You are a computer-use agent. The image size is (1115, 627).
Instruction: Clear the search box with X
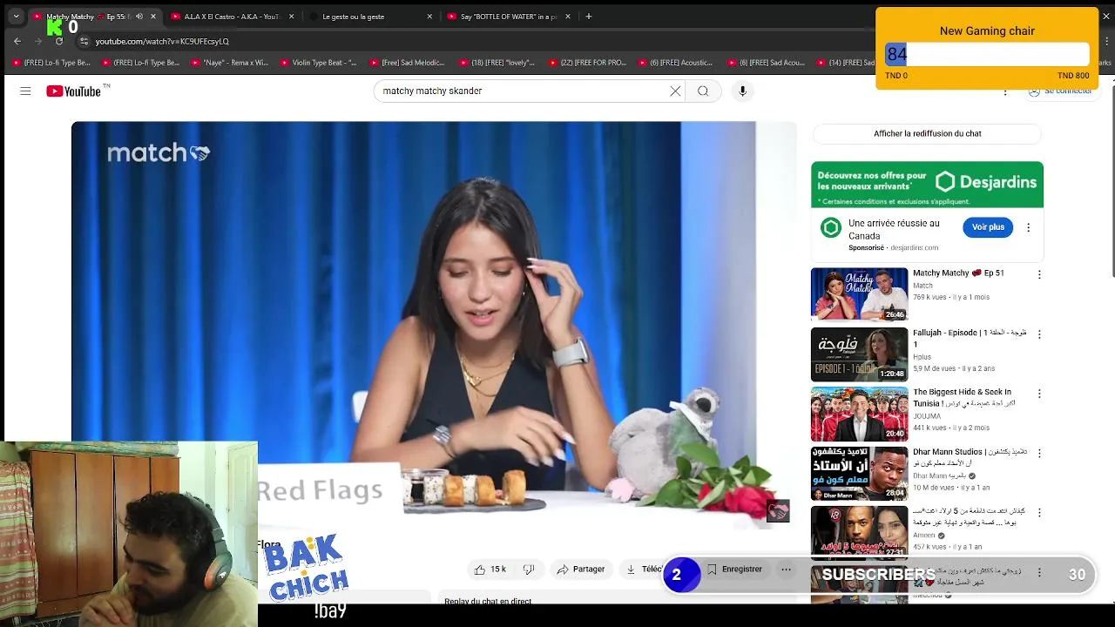675,91
